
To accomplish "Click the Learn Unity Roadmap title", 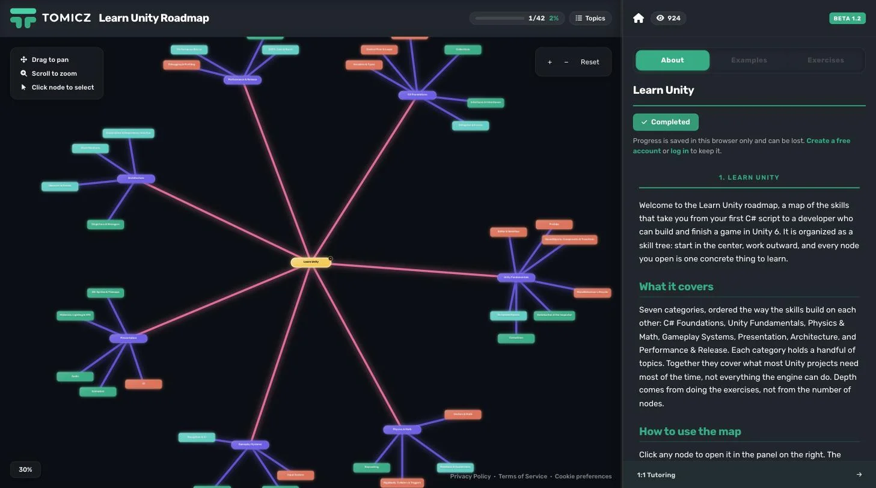I will 154,18.
